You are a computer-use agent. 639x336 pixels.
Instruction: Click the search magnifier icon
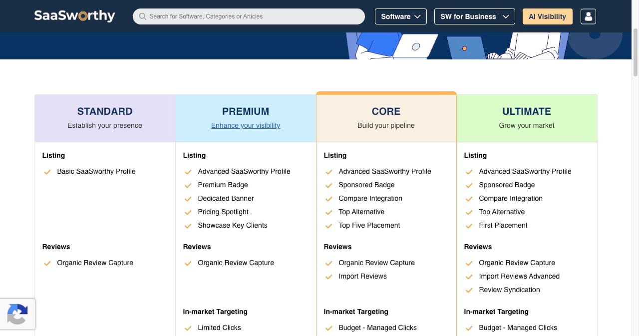tap(142, 16)
